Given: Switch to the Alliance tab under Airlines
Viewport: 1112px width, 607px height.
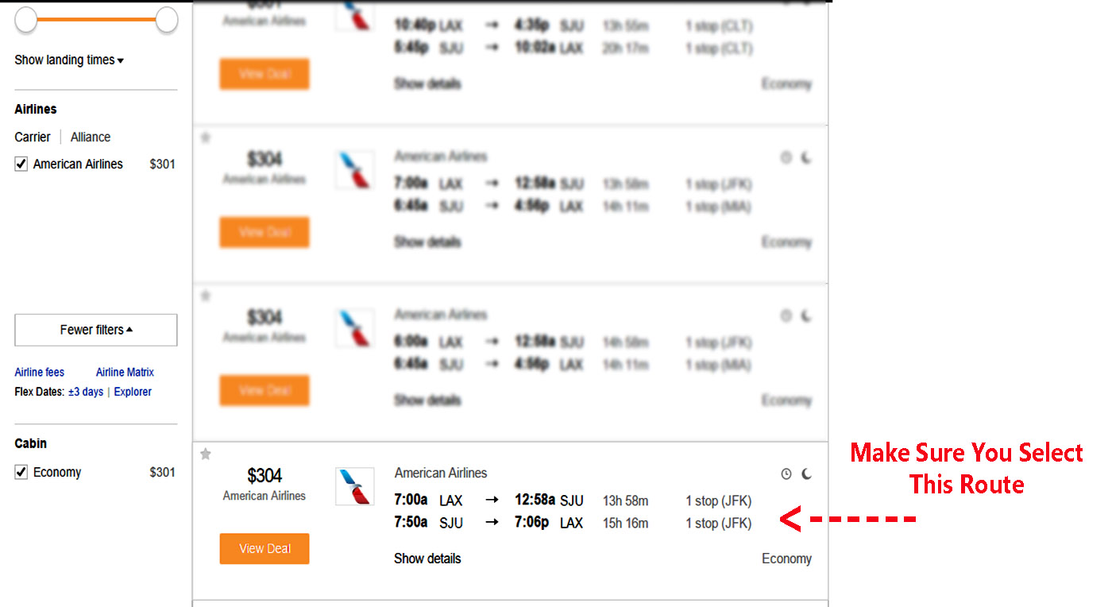Looking at the screenshot, I should coord(91,137).
